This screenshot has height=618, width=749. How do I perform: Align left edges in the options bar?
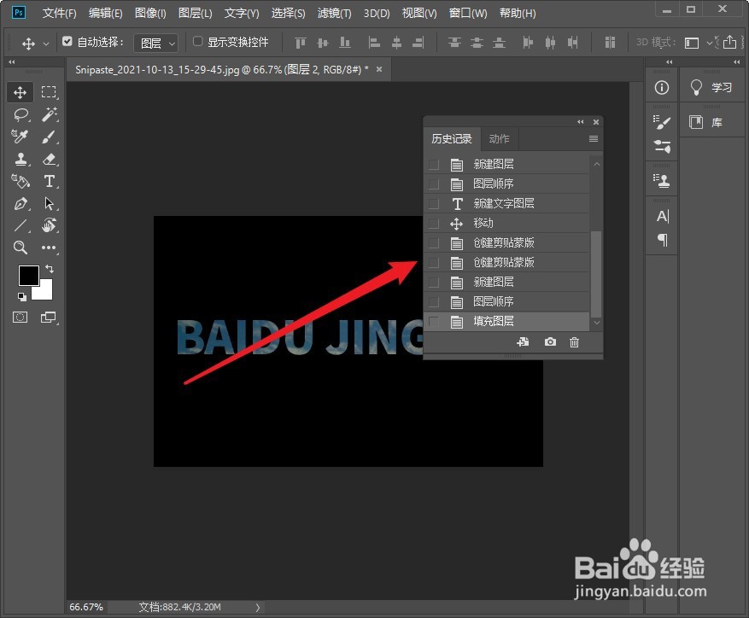coord(374,43)
